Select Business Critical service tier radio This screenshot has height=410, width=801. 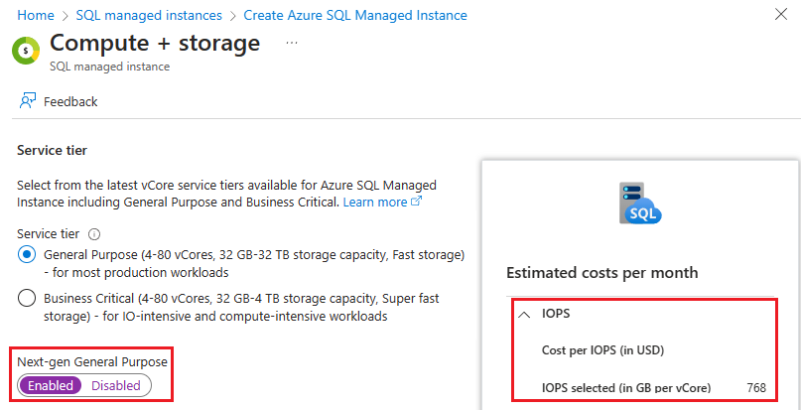coord(27,299)
